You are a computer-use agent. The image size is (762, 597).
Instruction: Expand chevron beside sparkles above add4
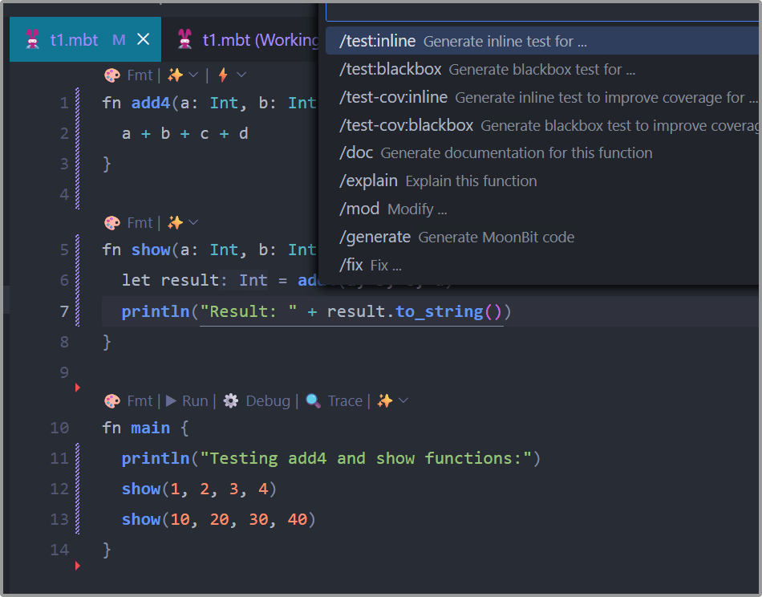pos(193,75)
